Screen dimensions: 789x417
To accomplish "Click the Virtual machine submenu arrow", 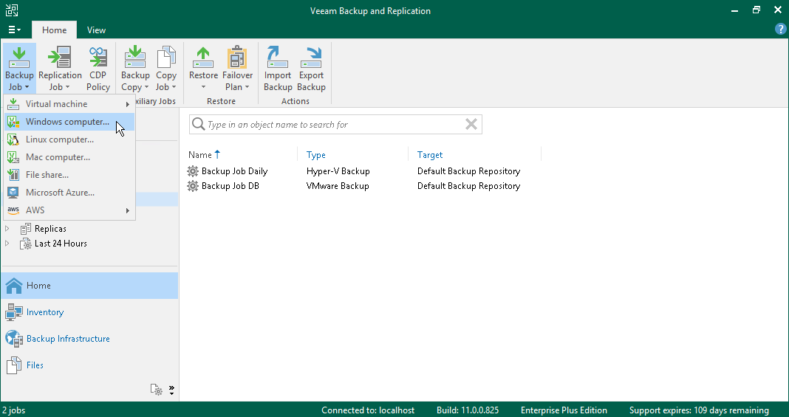I will tap(127, 104).
